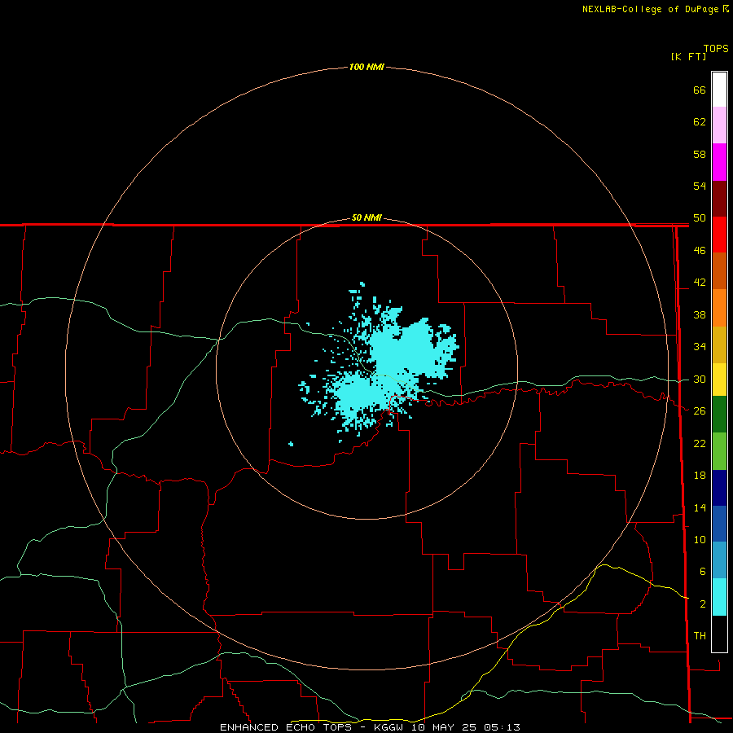This screenshot has height=733, width=733.
Task: Click the 22 legend scale number
Action: coord(700,443)
